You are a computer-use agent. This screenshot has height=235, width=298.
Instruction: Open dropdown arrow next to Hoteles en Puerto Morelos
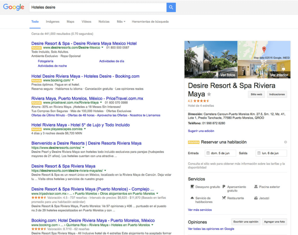[152, 225]
